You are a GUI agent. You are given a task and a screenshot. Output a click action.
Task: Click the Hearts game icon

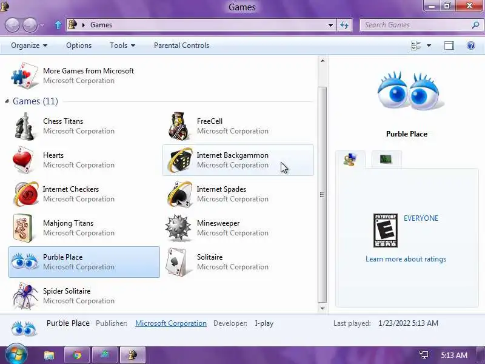pyautogui.click(x=23, y=160)
